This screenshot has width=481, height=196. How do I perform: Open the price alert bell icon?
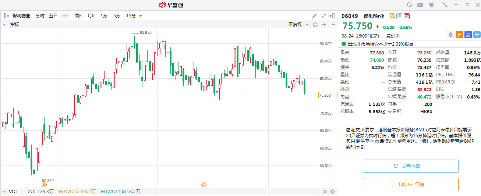(x=450, y=35)
